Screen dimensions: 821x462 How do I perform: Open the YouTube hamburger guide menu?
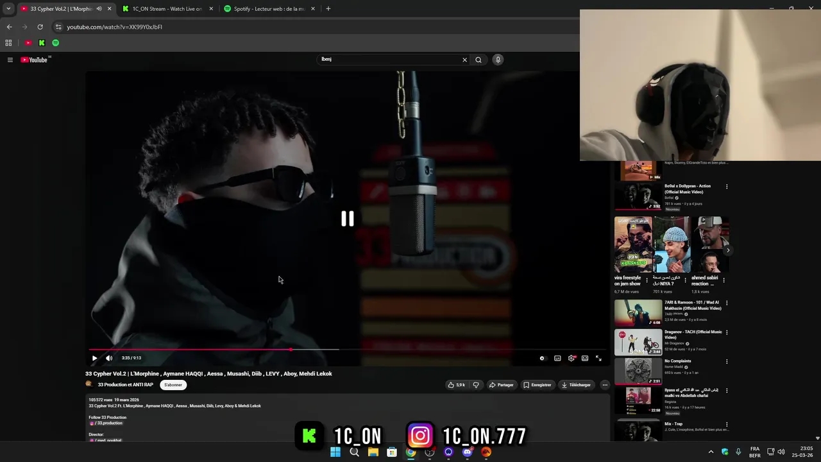[x=10, y=60]
